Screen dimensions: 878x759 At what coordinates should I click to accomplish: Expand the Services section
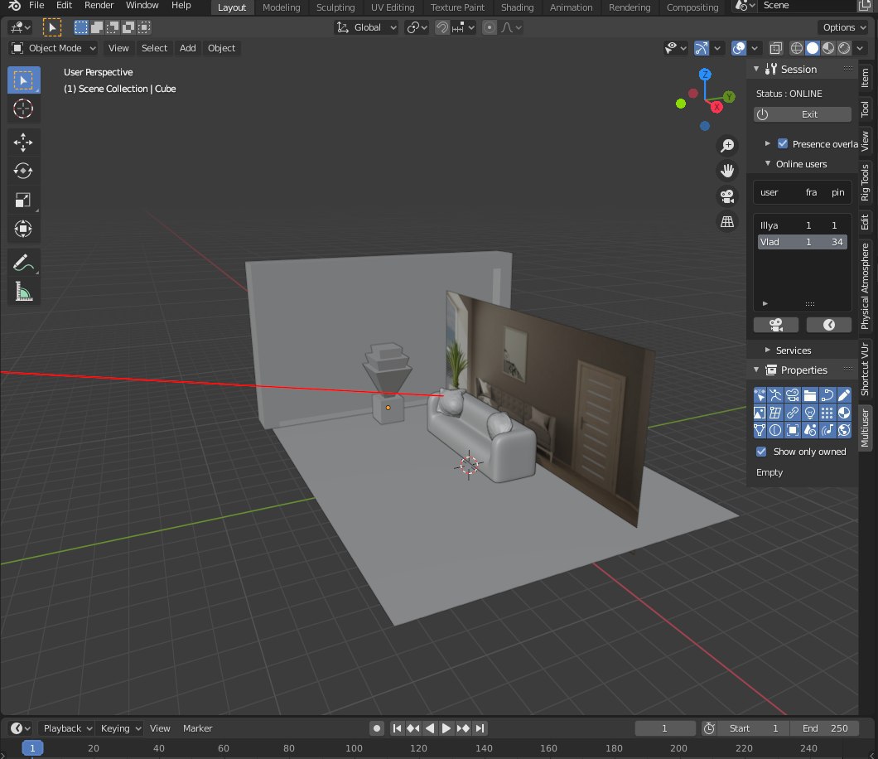pyautogui.click(x=768, y=350)
